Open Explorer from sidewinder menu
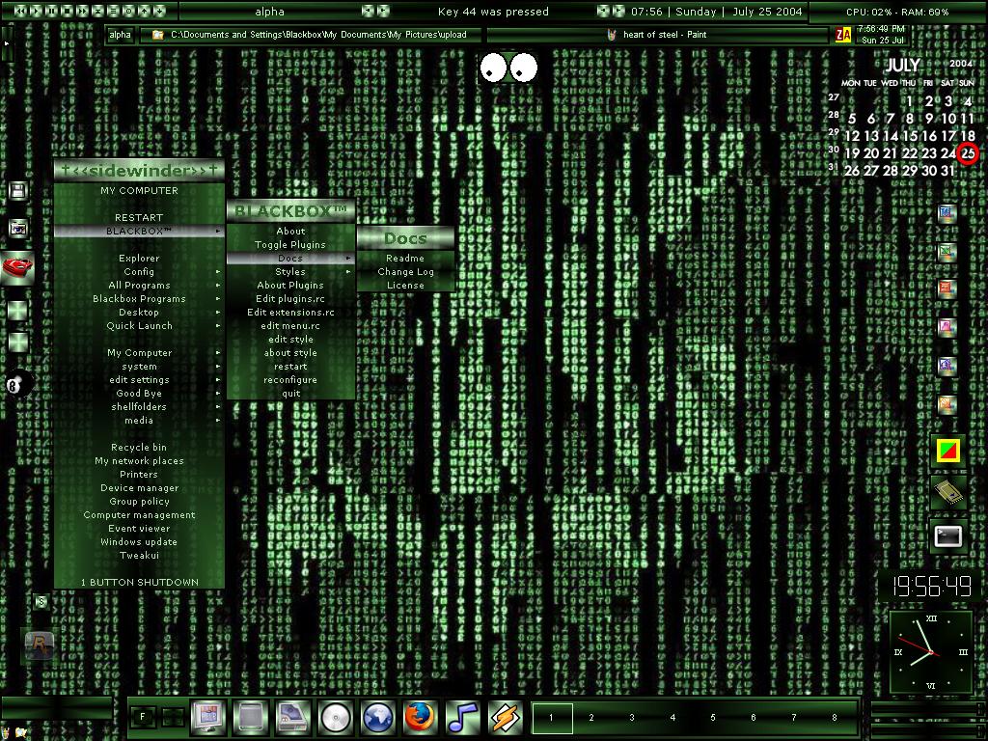The height and width of the screenshot is (741, 988). pos(139,259)
